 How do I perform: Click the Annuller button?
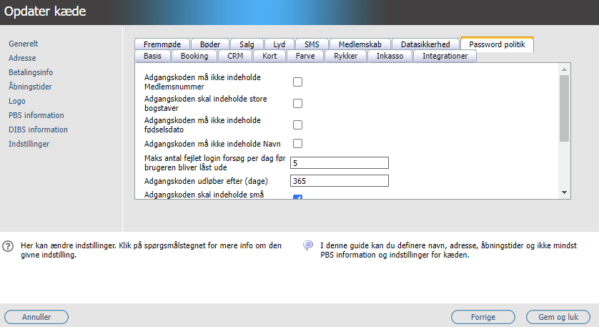tap(36, 317)
